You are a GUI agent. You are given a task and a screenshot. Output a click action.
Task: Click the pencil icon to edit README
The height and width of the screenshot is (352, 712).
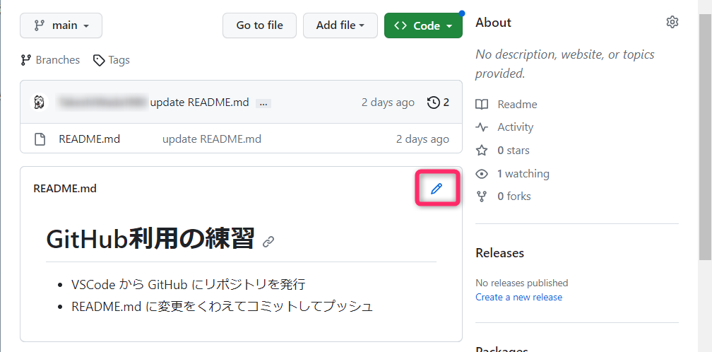(x=437, y=189)
